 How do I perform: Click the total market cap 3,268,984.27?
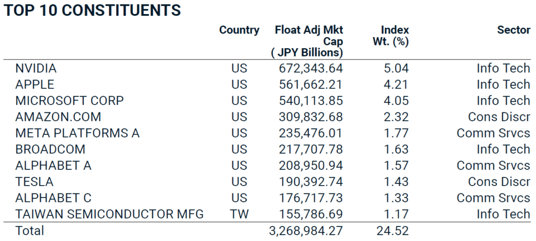(x=306, y=231)
